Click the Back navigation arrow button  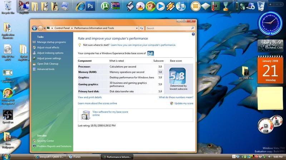pyautogui.click(x=35, y=28)
